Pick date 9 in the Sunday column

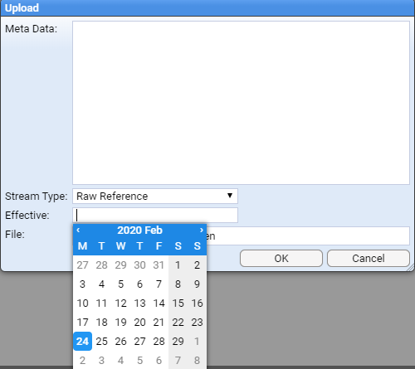point(197,284)
